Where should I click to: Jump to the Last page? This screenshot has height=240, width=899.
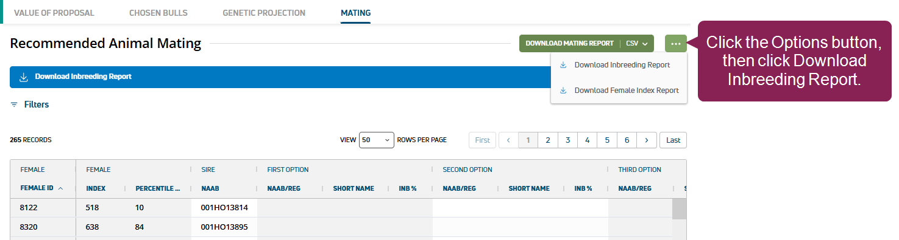673,140
